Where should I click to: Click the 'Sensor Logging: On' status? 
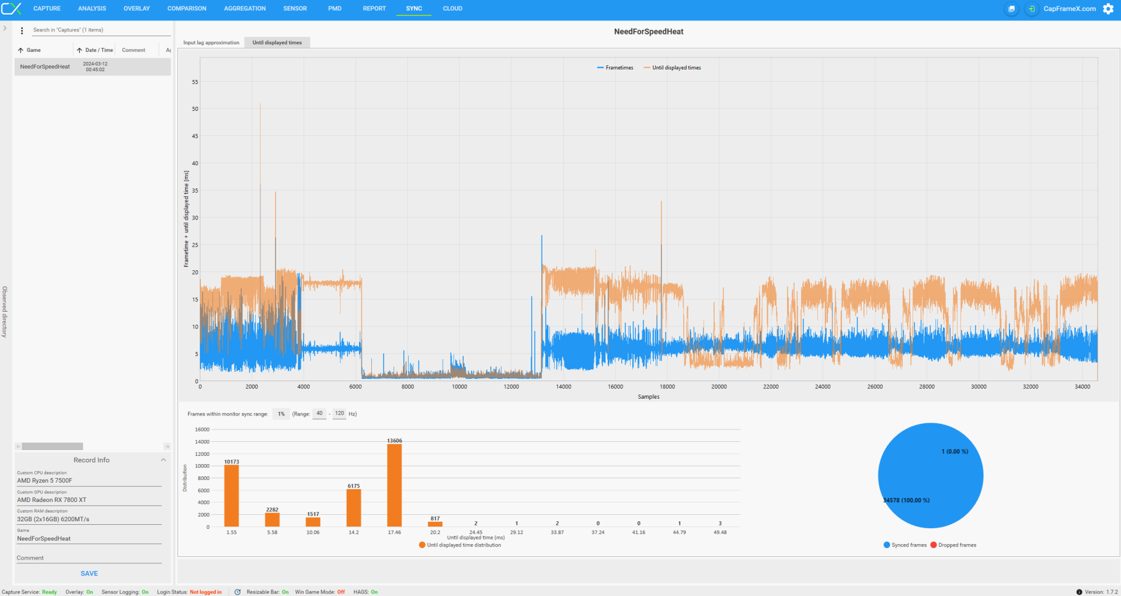point(125,592)
